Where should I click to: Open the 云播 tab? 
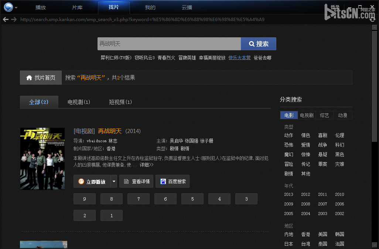[187, 7]
